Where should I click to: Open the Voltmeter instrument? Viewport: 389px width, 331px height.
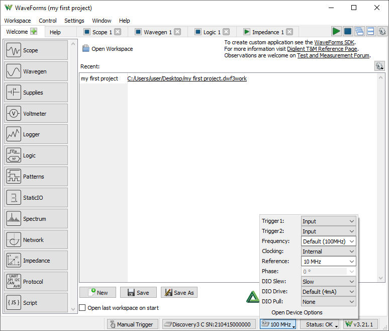(36, 114)
